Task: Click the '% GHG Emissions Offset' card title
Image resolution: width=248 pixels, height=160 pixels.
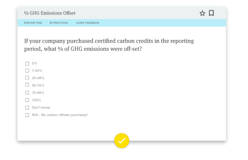Action: click(x=50, y=13)
